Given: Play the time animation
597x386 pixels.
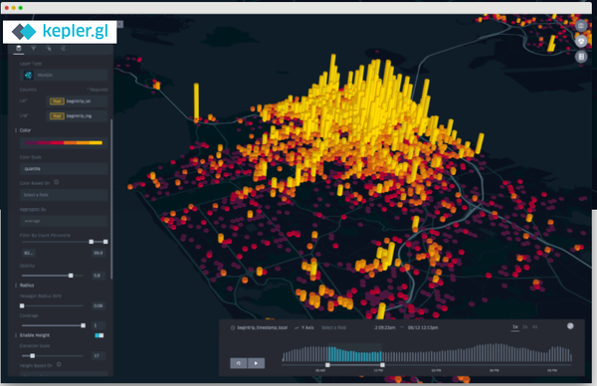Looking at the screenshot, I should 256,363.
